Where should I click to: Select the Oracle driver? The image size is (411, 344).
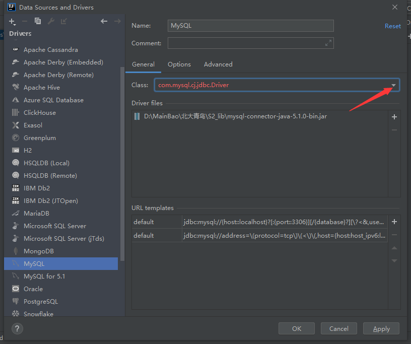(x=61, y=289)
